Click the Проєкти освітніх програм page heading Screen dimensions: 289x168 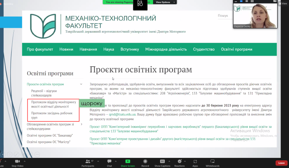coord(141,70)
